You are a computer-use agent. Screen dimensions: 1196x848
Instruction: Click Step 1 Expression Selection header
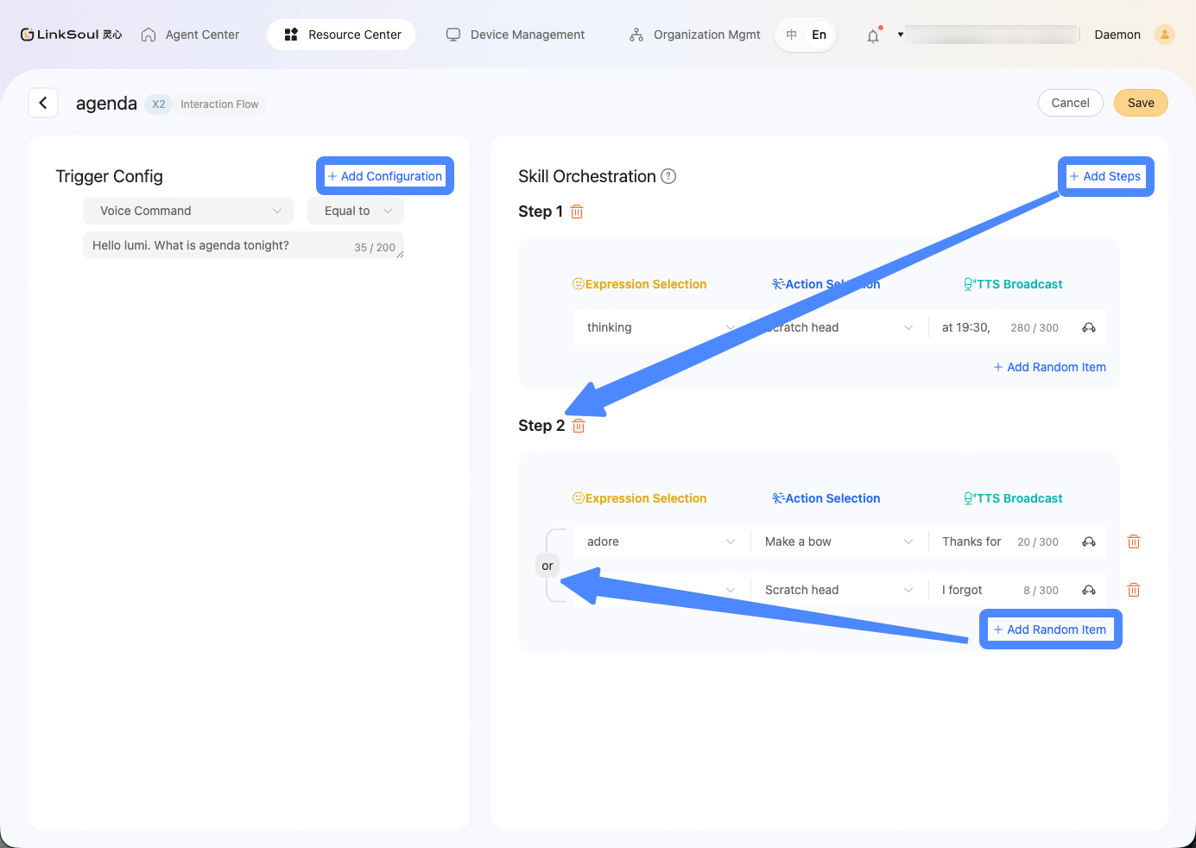pos(639,284)
